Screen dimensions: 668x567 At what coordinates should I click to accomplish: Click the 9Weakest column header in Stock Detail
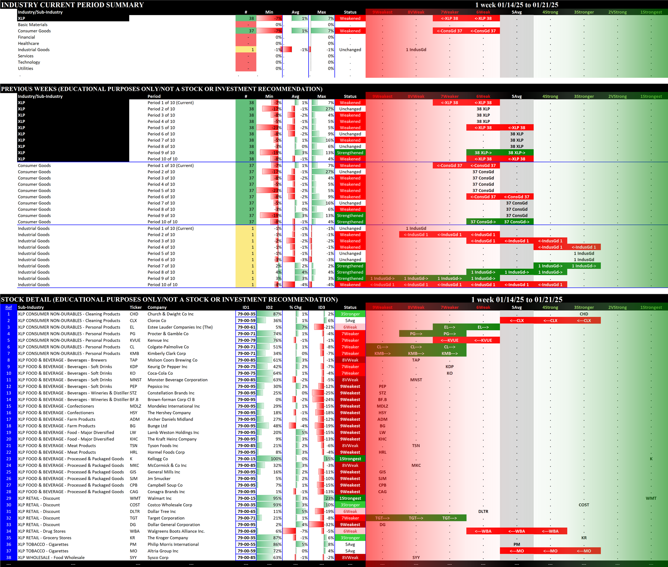tap(382, 308)
